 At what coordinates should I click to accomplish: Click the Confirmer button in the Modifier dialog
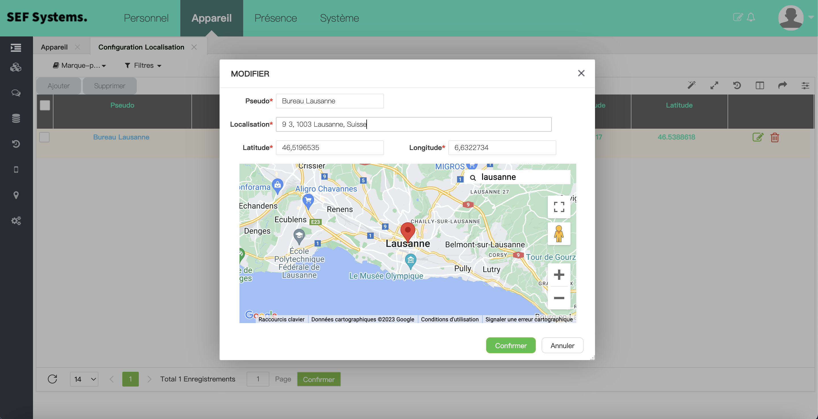(x=510, y=346)
